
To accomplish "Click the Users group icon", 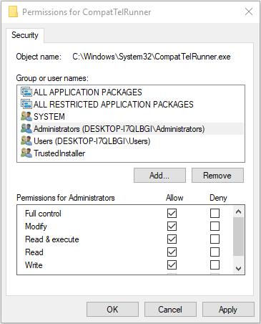I will 26,140.
